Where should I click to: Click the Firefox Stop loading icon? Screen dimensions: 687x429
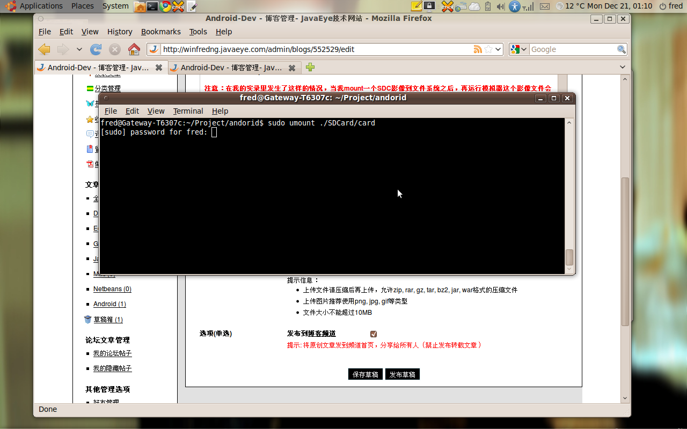coord(114,49)
